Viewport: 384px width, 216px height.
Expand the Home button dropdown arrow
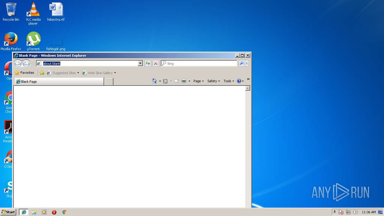(160, 81)
